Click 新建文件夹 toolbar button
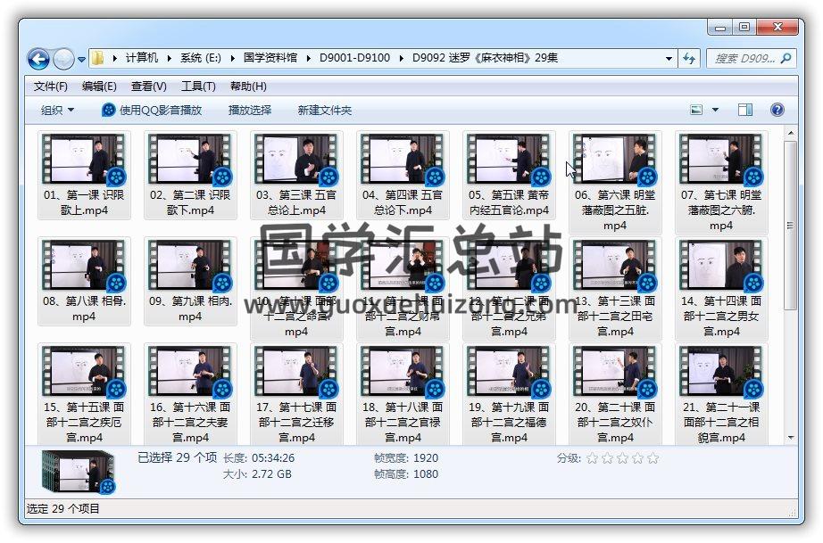 pyautogui.click(x=324, y=110)
